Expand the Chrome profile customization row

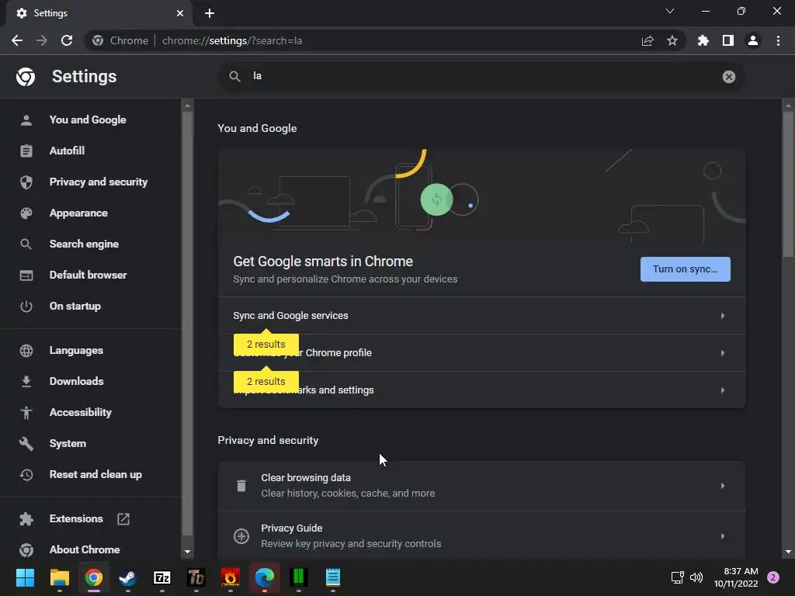pyautogui.click(x=481, y=353)
